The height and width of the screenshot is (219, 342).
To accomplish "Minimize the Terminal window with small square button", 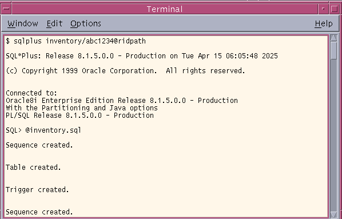I will pos(323,9).
